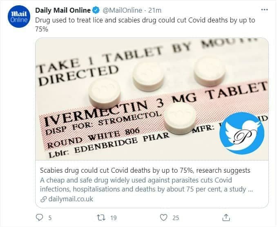Image resolution: width=277 pixels, height=227 pixels.
Task: Click the like count of 25
Action: (x=176, y=218)
